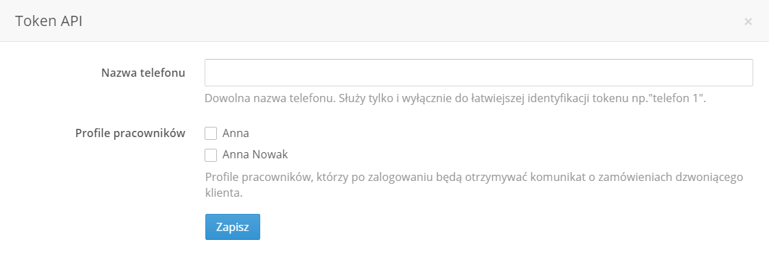Screen dimensions: 769x255
Task: Tick the Anna checkbox
Action: [211, 133]
